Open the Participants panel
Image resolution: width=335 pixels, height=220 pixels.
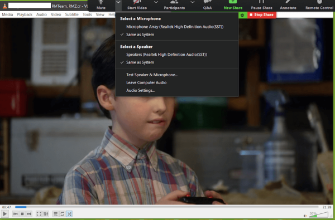click(x=174, y=4)
